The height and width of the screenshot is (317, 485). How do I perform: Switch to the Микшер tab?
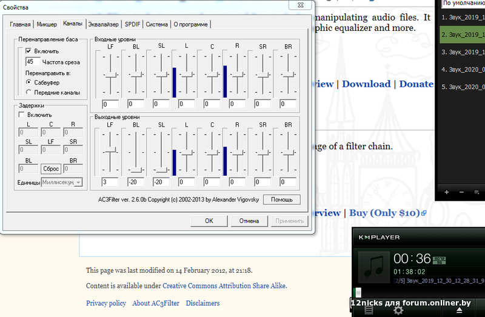[x=47, y=24]
